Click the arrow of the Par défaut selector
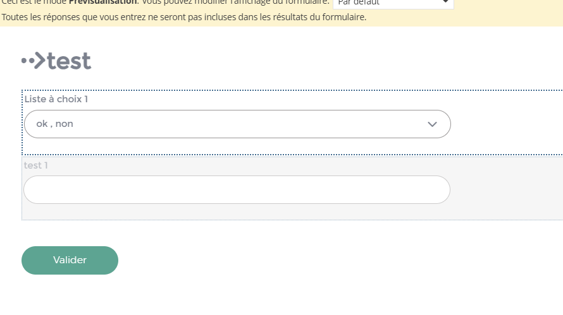Viewport: 563px width, 315px height. (445, 2)
